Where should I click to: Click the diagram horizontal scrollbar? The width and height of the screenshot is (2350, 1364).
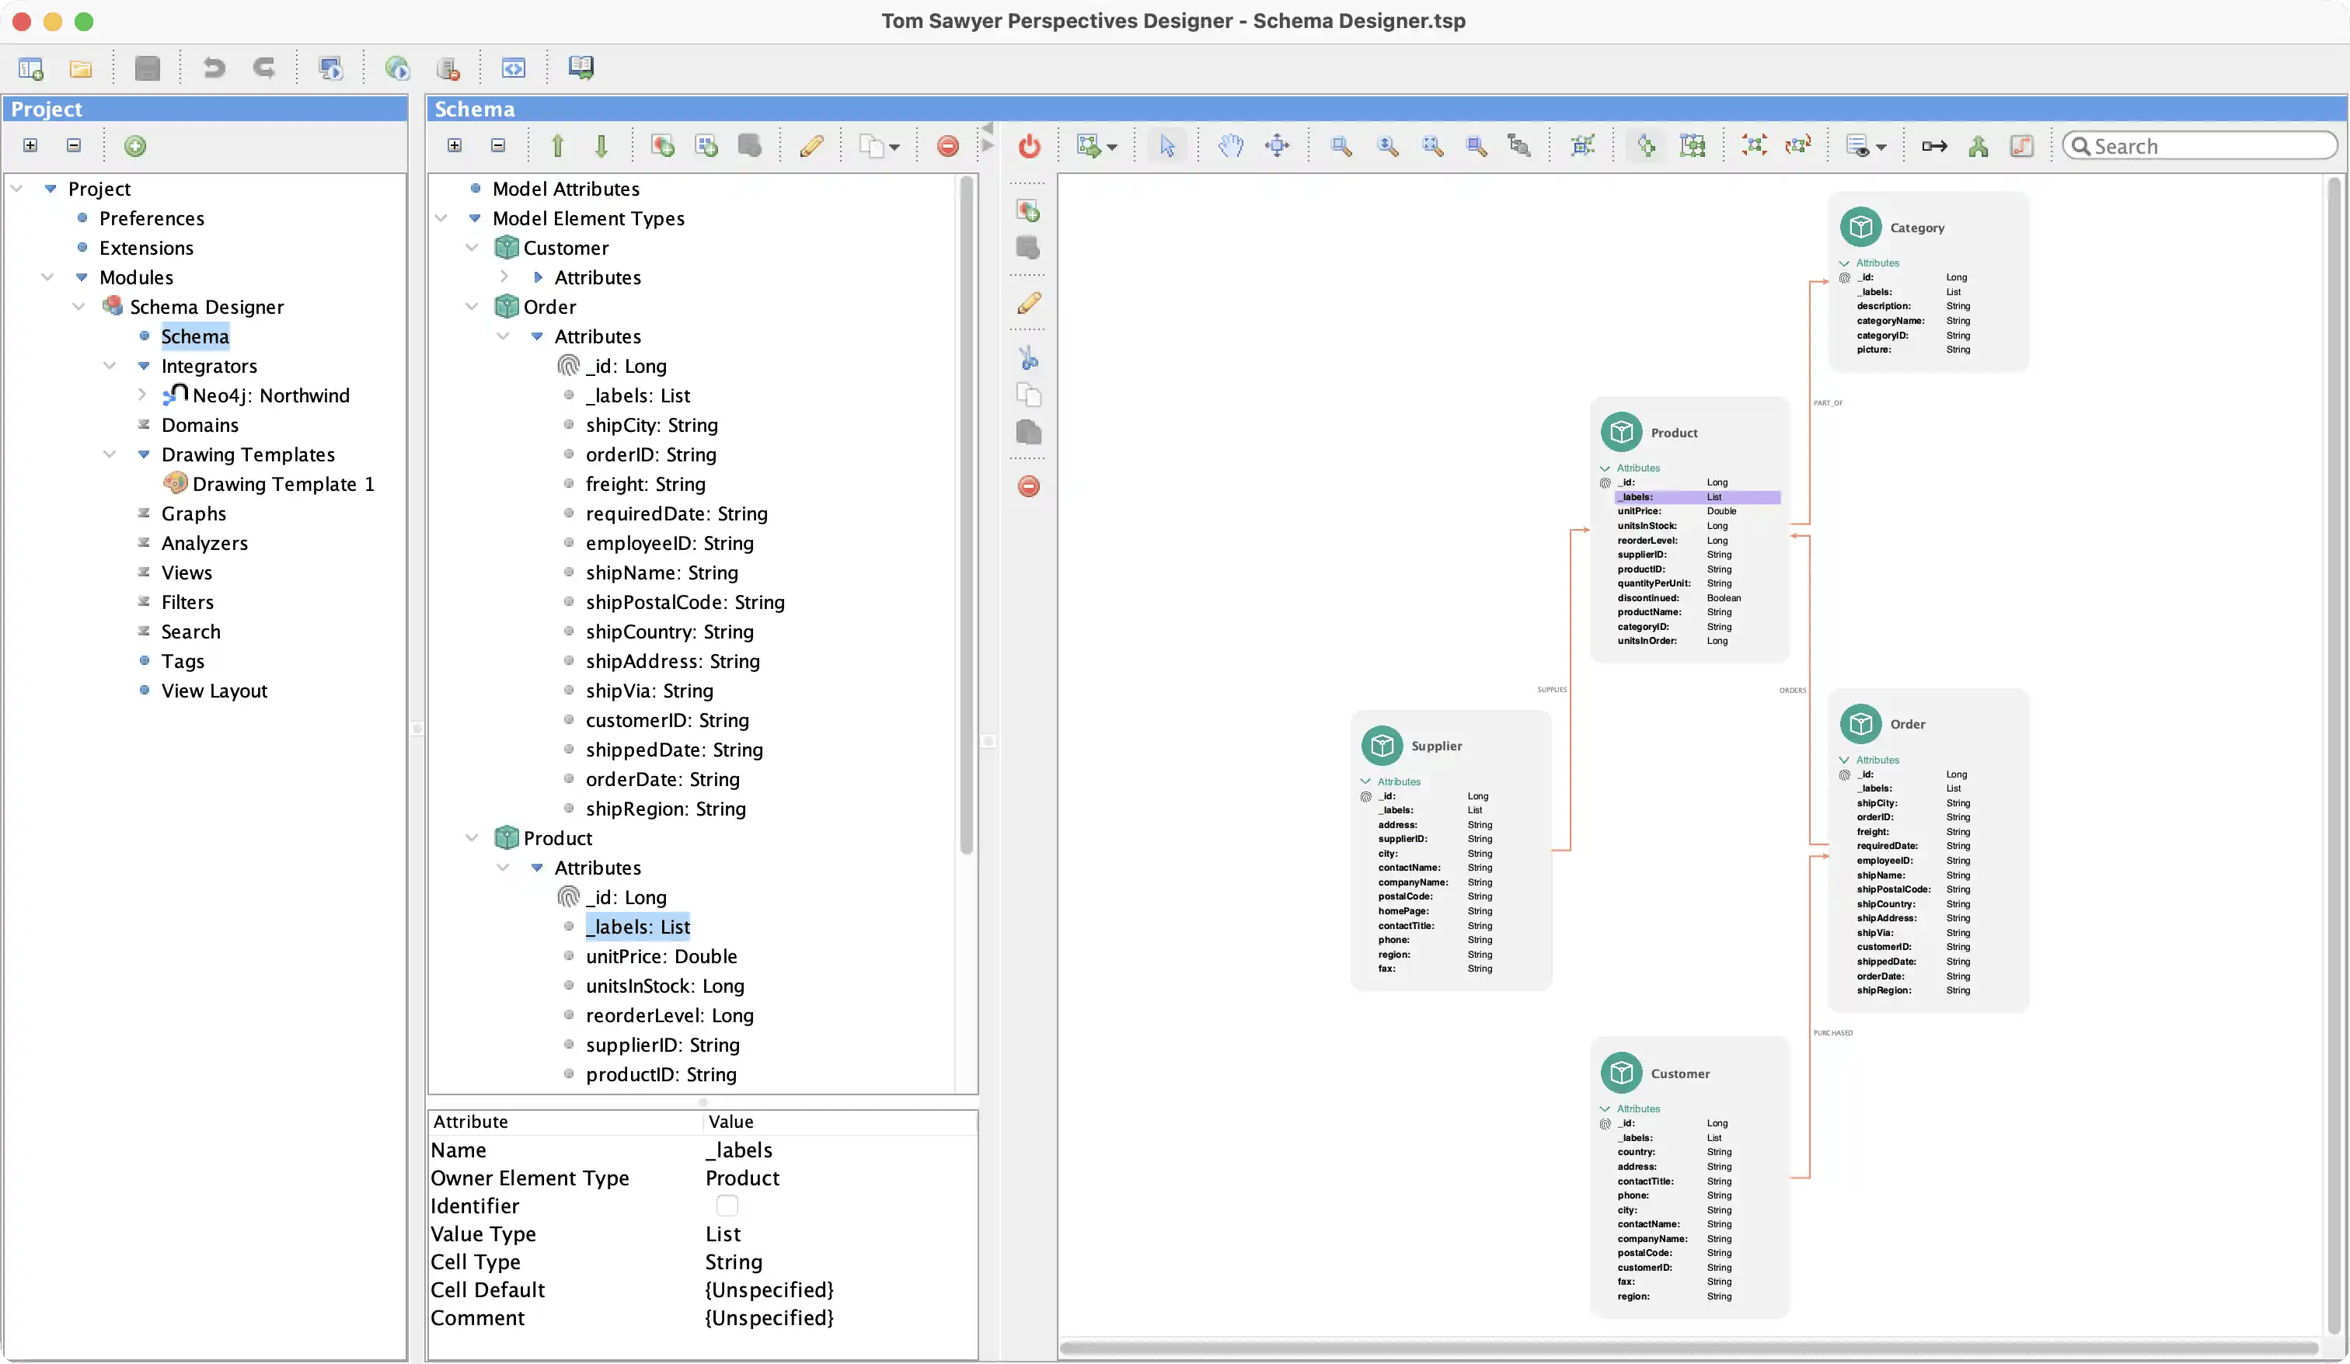pos(1689,1348)
